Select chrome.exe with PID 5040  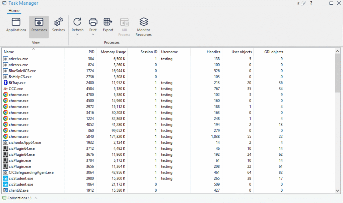[143, 136]
